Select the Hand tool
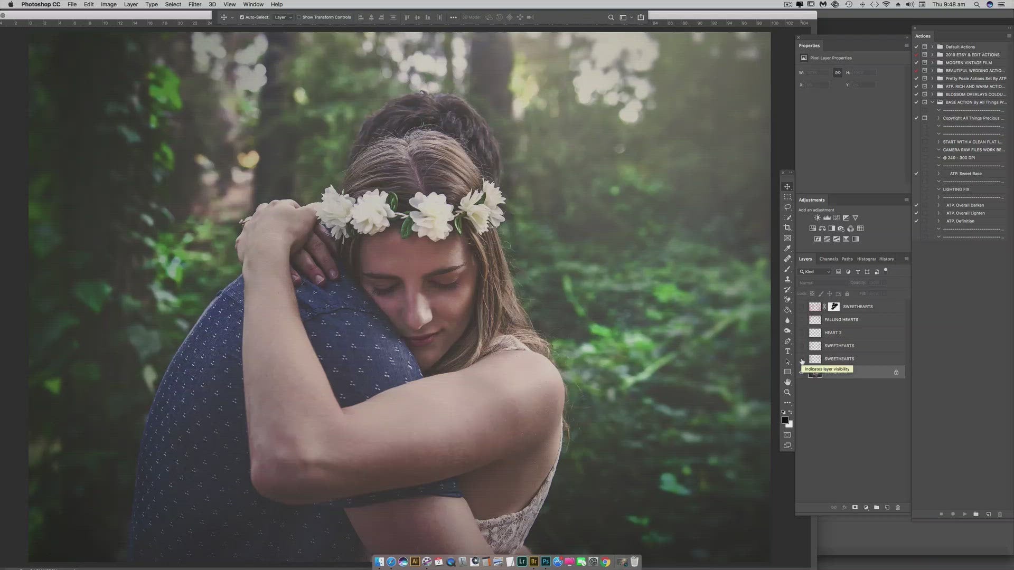The image size is (1014, 570). (x=787, y=382)
